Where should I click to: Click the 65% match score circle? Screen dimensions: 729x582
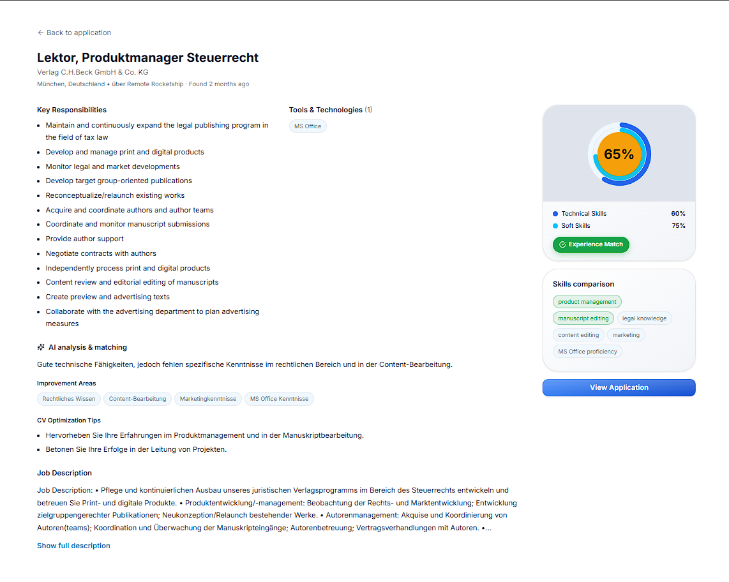coord(619,154)
